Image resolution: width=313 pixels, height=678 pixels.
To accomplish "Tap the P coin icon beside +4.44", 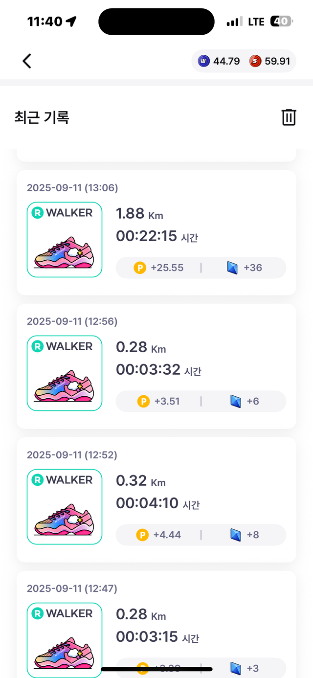I will pyautogui.click(x=142, y=535).
